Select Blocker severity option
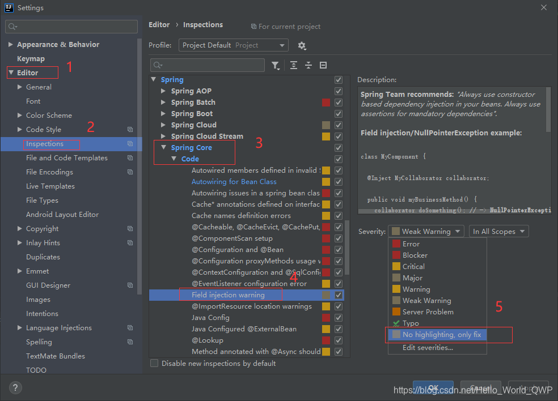Screen dimensions: 558x401 pos(437,255)
